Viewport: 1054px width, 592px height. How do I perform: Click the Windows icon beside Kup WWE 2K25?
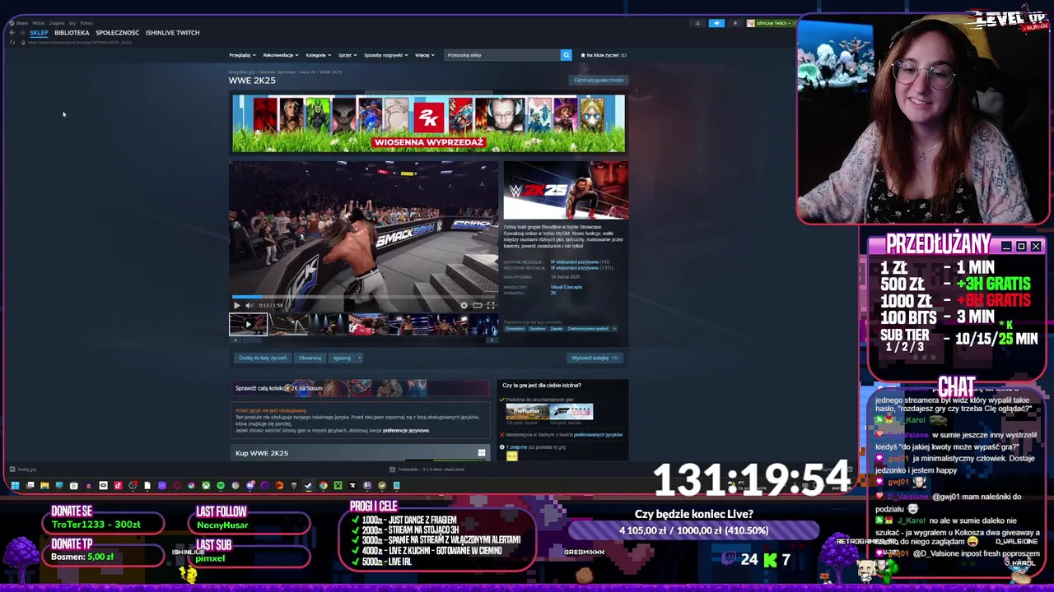tap(482, 453)
